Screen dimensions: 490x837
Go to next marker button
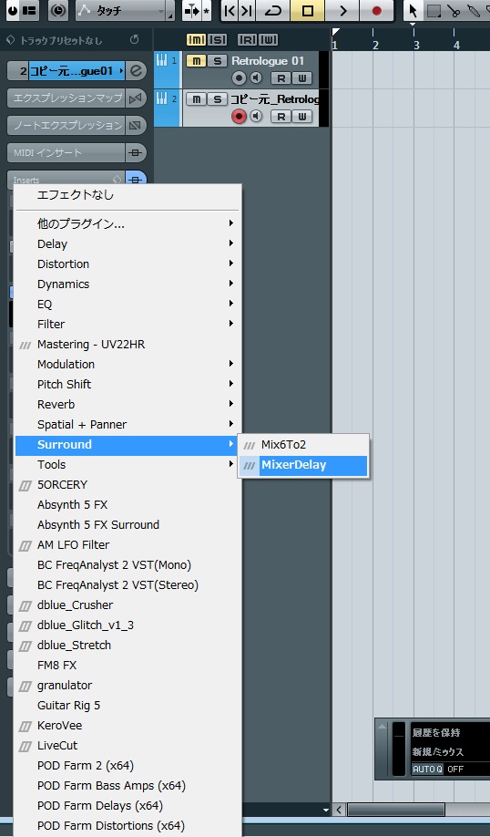pos(246,11)
